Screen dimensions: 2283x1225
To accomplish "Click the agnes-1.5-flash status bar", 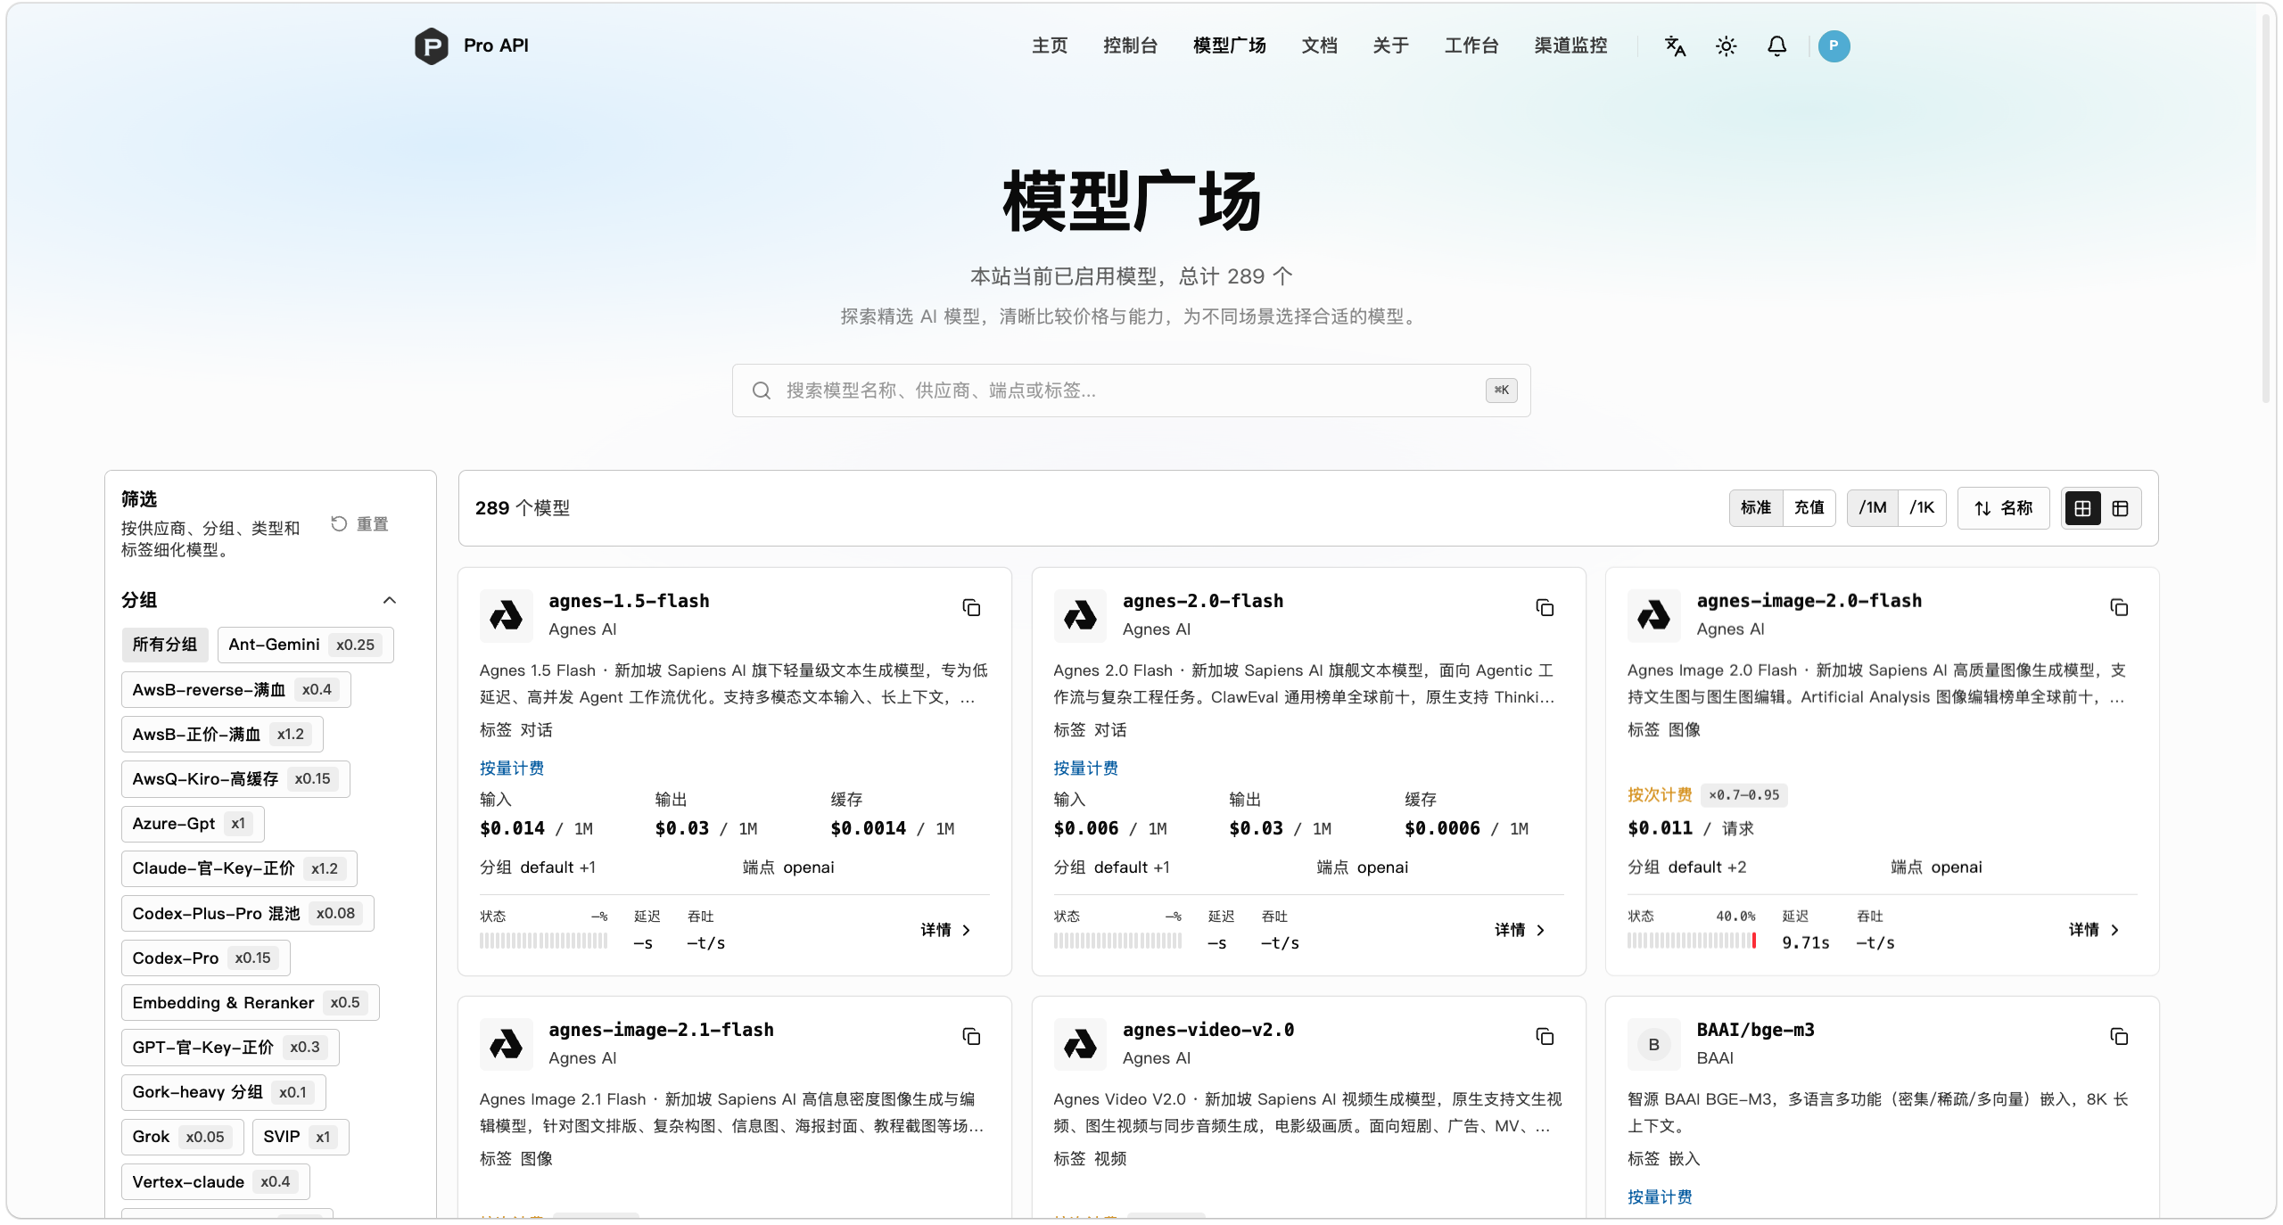I will click(543, 941).
